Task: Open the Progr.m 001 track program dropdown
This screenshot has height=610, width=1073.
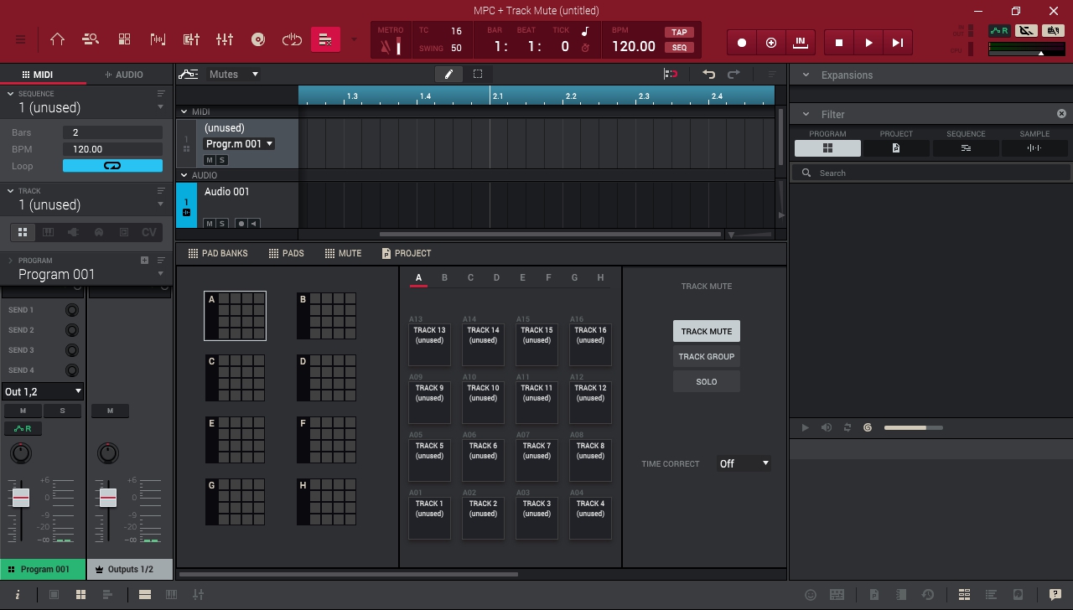Action: coord(239,144)
